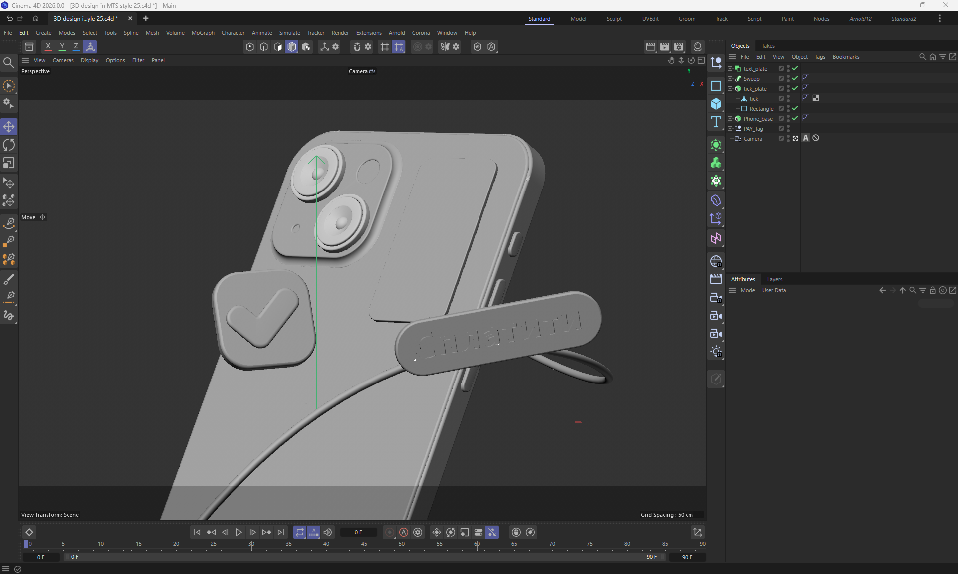Switch to the Sculpt layout tab

(614, 19)
